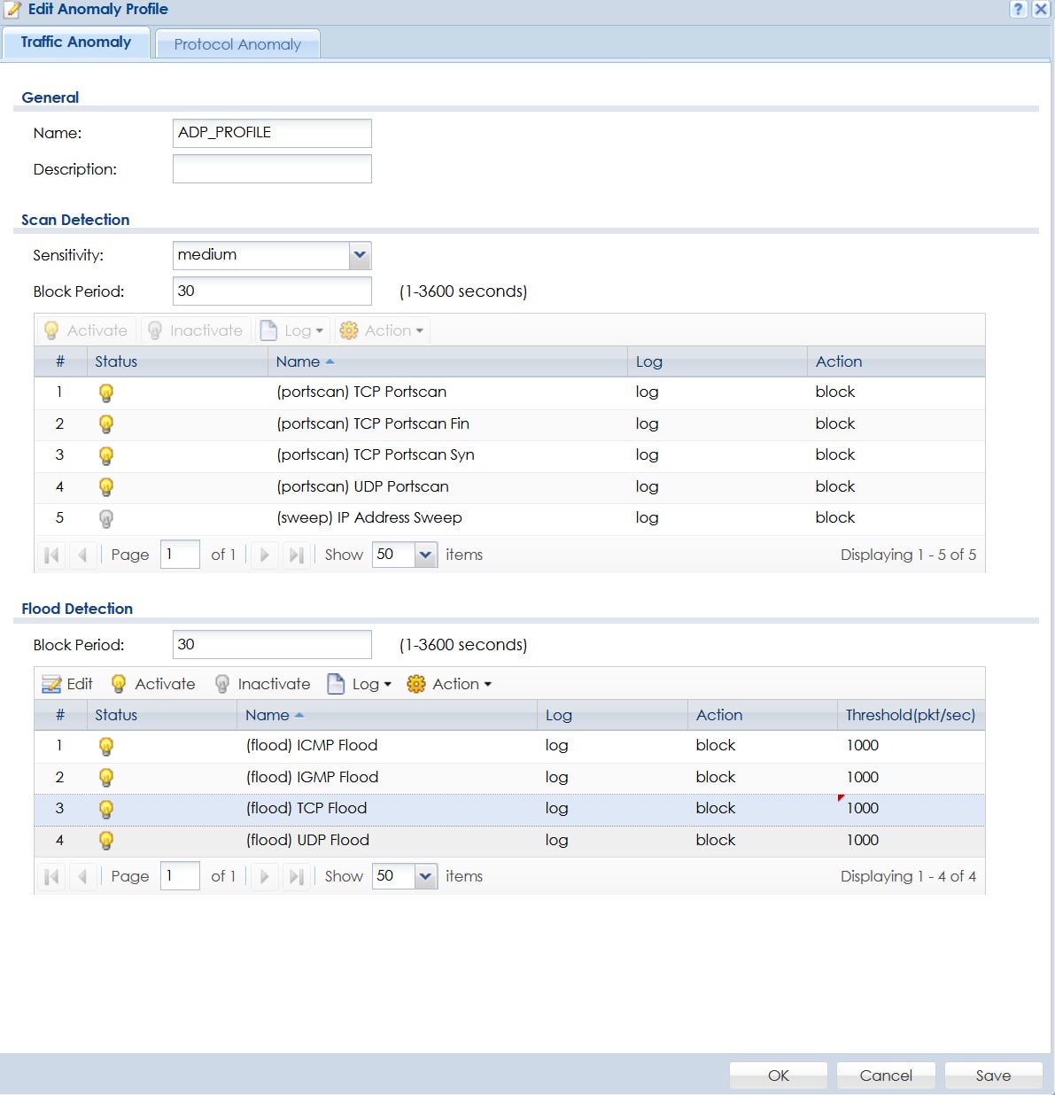Click the Activate lightbulb in Flood Detection toolbar
The height and width of the screenshot is (1095, 1055).
coord(119,684)
